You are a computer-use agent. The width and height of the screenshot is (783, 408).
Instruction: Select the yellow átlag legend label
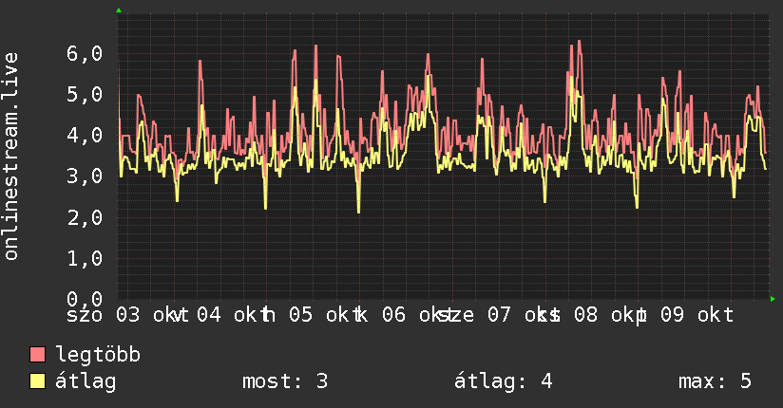click(86, 381)
